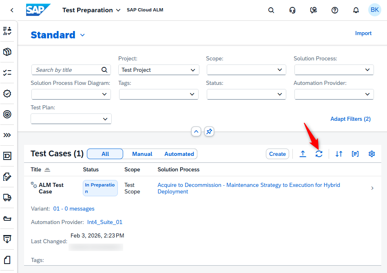
Task: Open the support headset icon
Action: 292,10
